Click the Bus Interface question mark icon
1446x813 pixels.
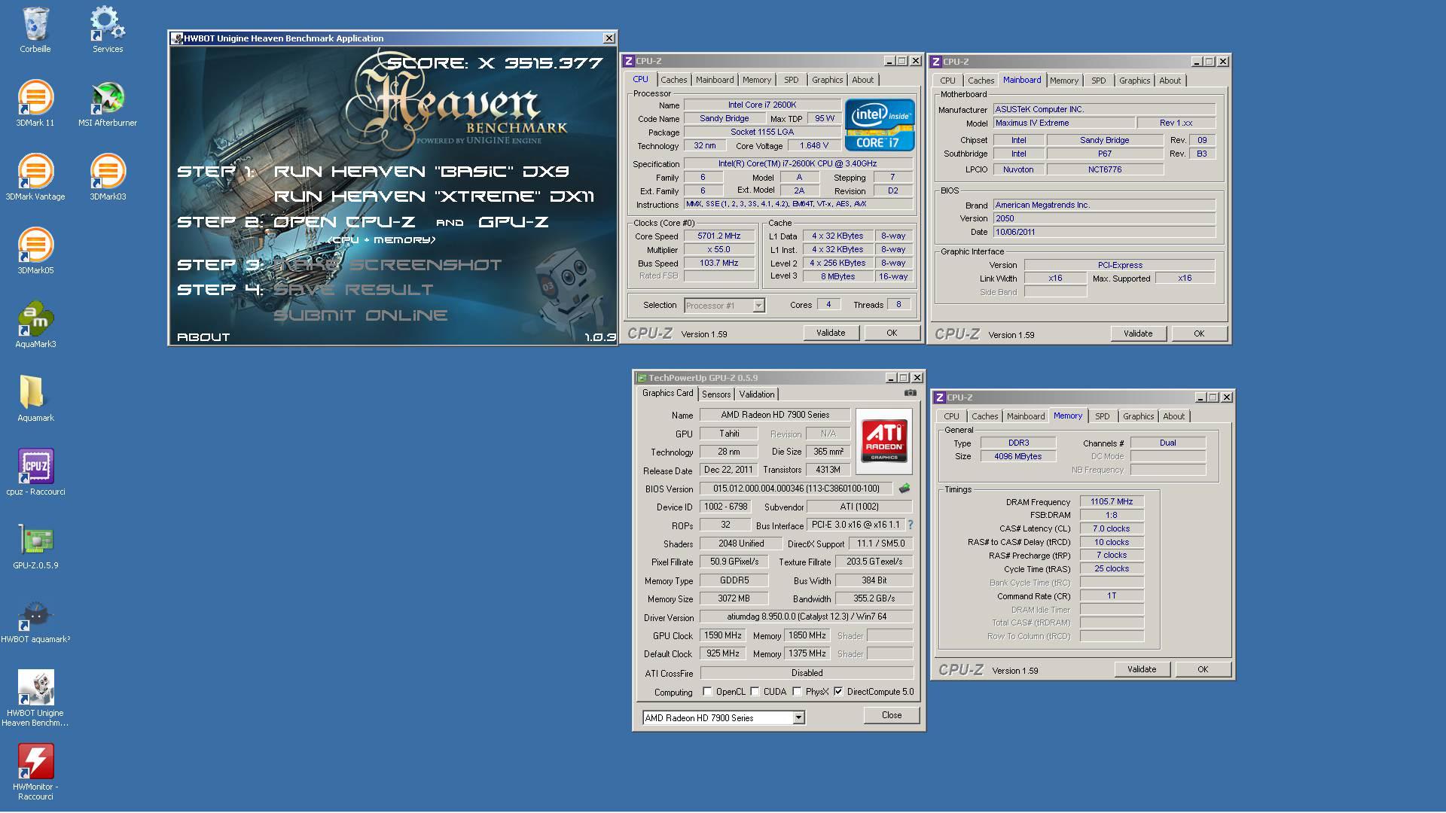pyautogui.click(x=910, y=525)
